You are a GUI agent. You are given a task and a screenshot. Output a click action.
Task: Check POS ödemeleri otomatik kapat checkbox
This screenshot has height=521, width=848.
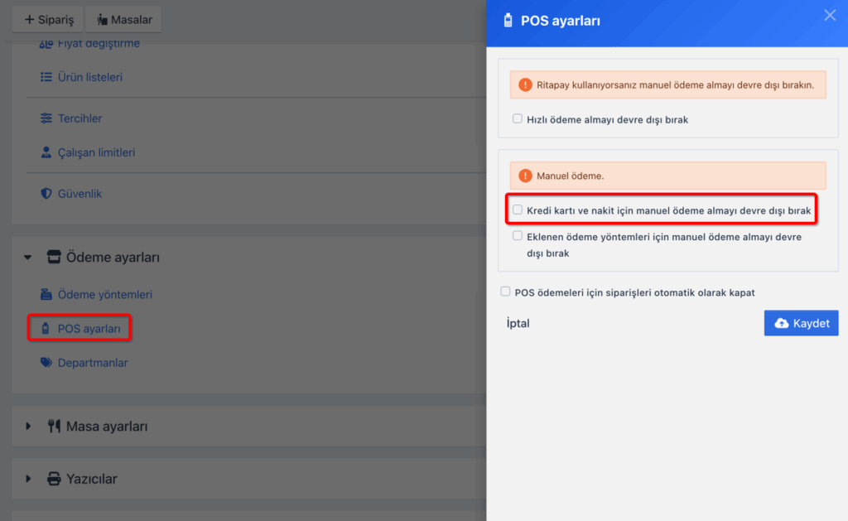pos(505,292)
